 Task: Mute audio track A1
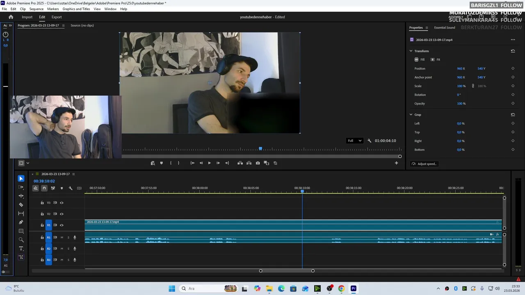pos(62,237)
